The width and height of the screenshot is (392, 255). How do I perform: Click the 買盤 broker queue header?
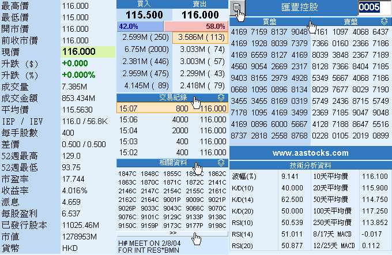(270, 21)
